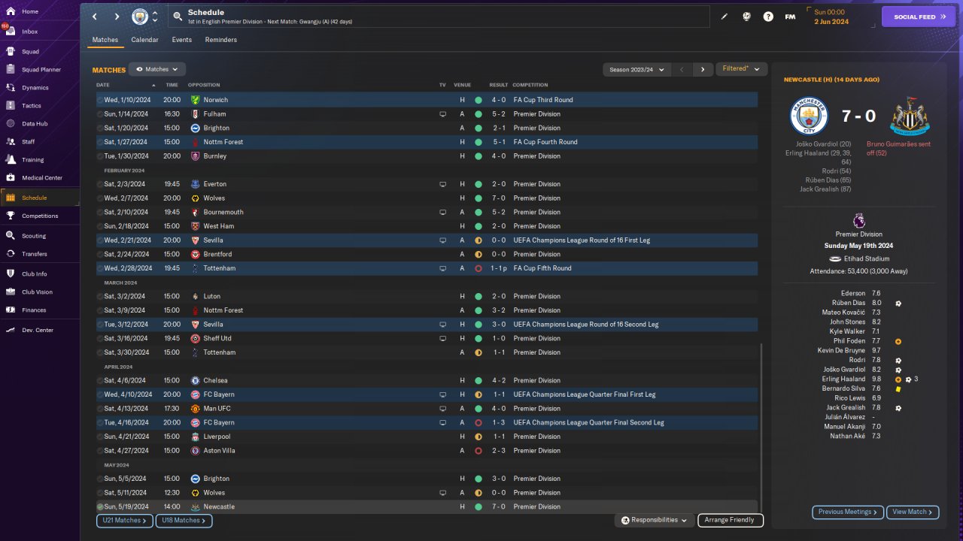The image size is (963, 541).
Task: Click the Manchester City badge in the top bar
Action: pyautogui.click(x=140, y=17)
